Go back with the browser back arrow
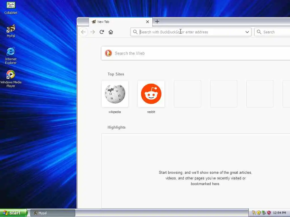The image size is (290, 217). 83,32
